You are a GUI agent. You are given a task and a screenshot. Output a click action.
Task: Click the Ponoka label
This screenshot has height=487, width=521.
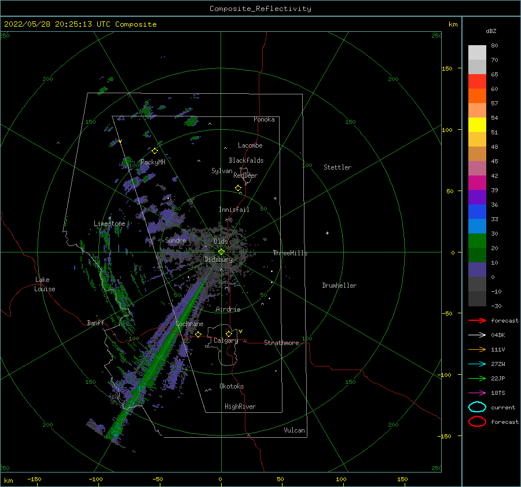(264, 119)
